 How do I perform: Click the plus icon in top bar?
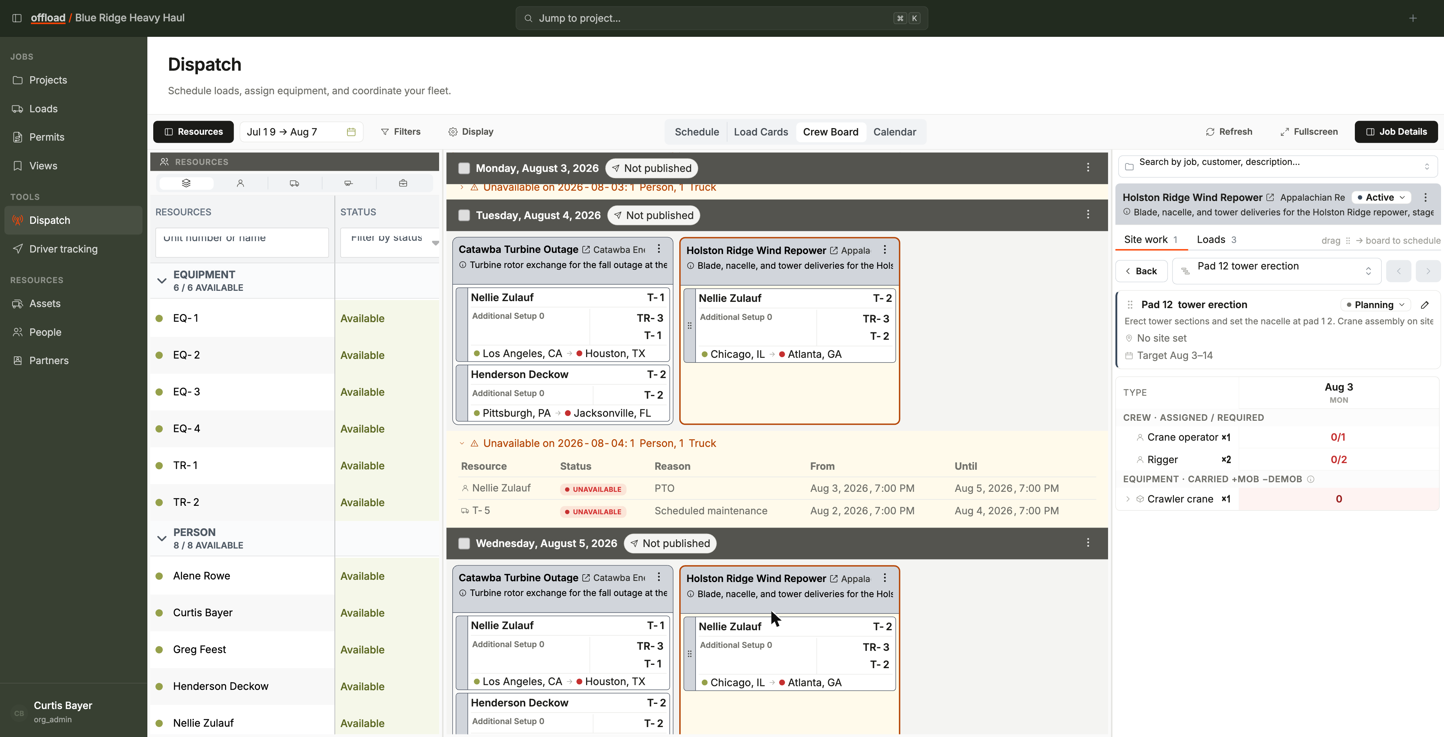1413,18
